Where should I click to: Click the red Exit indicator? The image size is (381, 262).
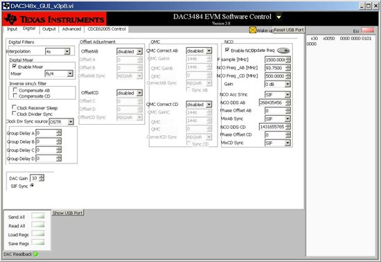(368, 30)
